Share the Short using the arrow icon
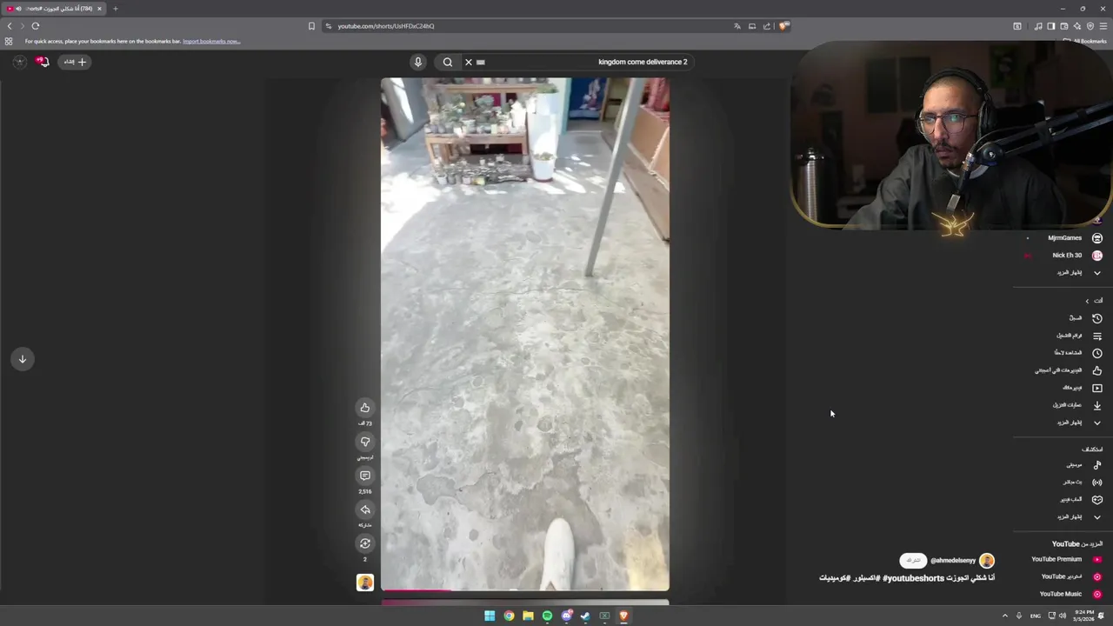 tap(365, 509)
